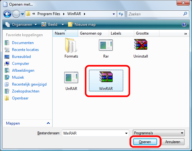This screenshot has height=151, width=192.
Task: Click the search magnifier icon
Action: point(185,14)
